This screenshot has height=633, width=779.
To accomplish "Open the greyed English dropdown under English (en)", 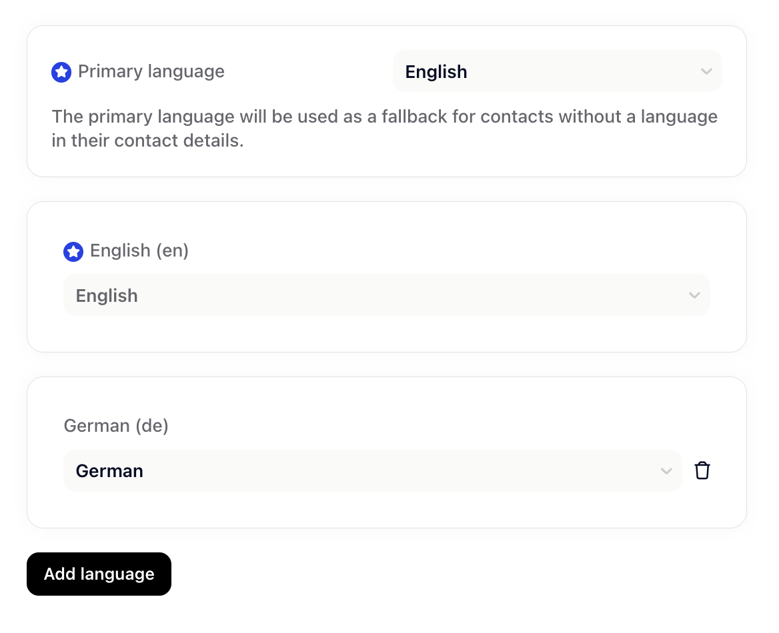I will pos(387,295).
